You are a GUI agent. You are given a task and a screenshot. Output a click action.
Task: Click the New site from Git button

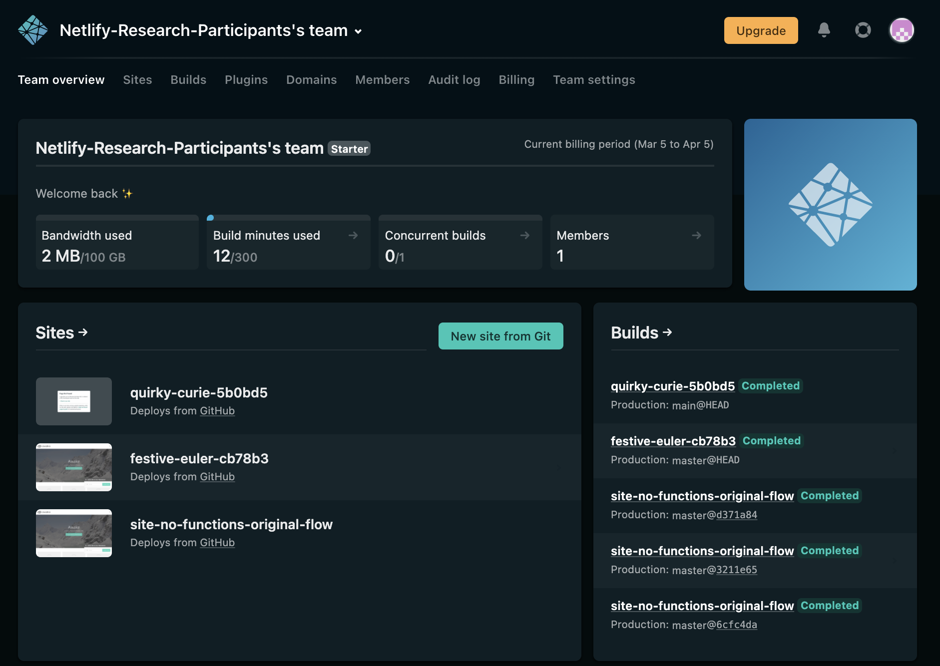(500, 336)
